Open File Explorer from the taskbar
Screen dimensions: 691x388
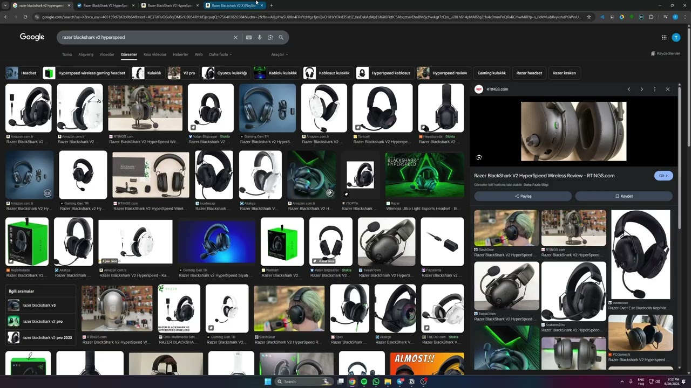388,382
